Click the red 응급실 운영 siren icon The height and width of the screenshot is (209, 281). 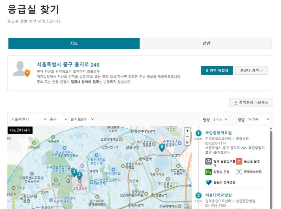coord(239,161)
